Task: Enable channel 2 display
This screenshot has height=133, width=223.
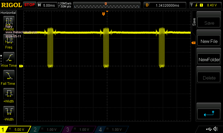Action: pyautogui.click(x=48, y=129)
